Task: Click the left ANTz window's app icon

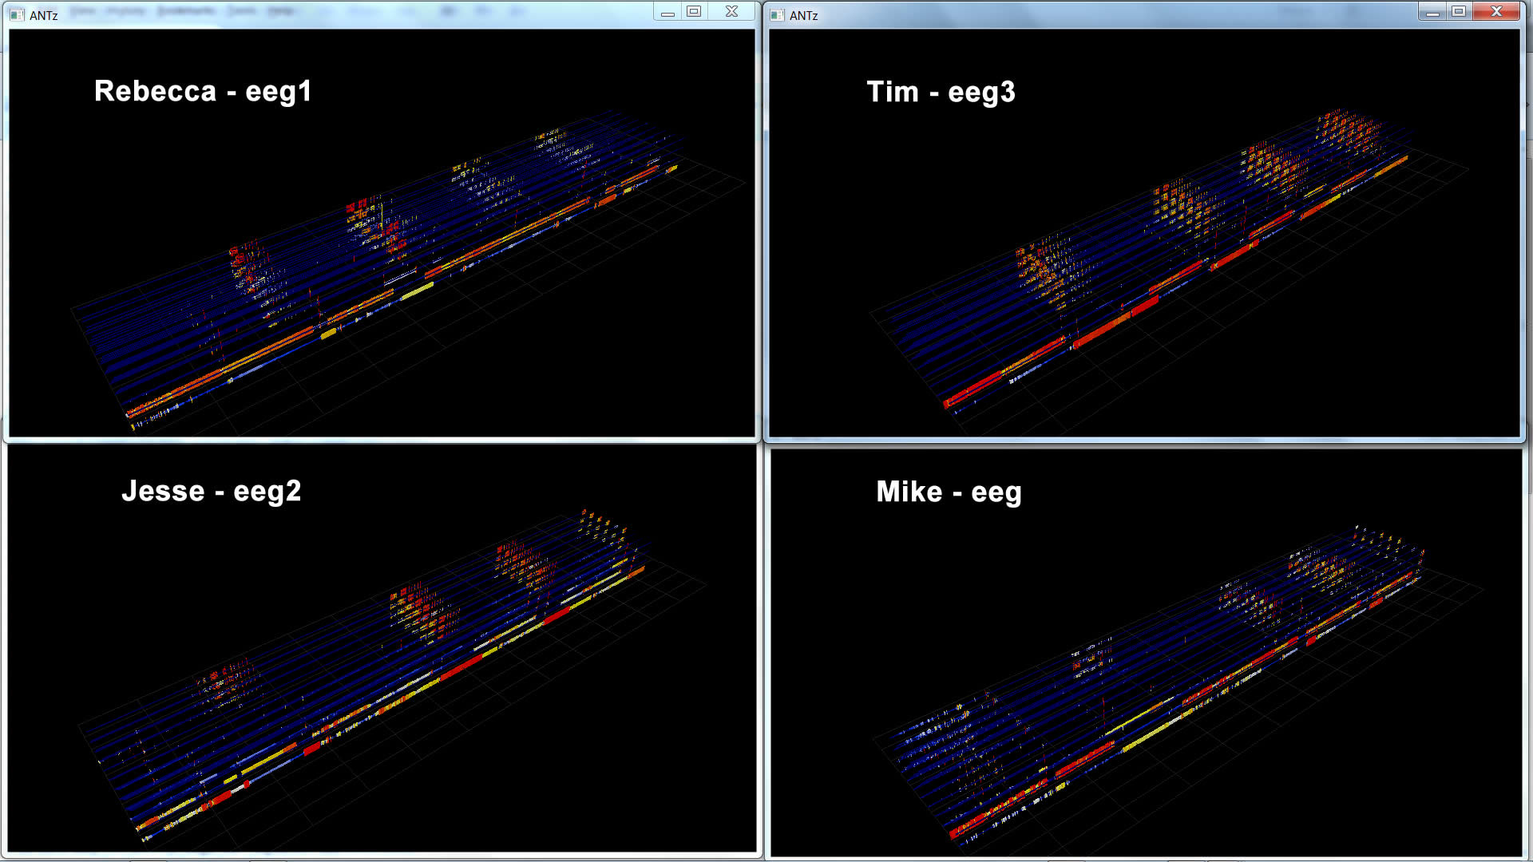Action: click(17, 14)
